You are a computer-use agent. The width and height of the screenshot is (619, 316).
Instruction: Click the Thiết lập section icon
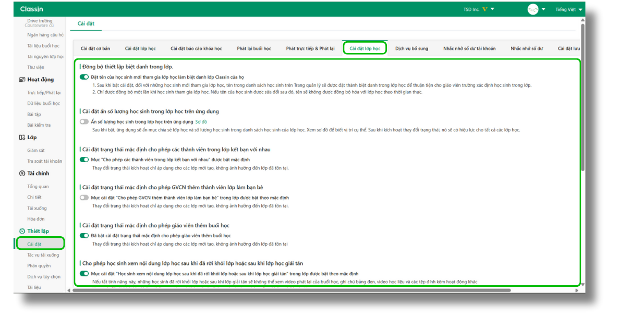point(22,232)
